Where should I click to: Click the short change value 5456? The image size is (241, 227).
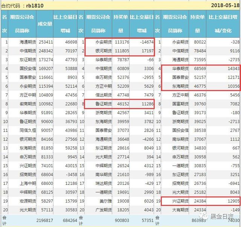point(235,95)
